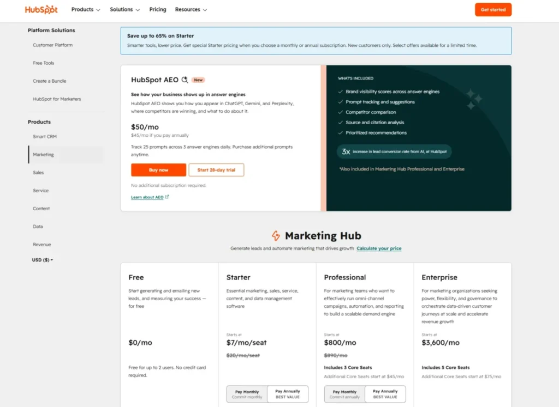Click the Free plan heading
The height and width of the screenshot is (407, 559).
pos(136,277)
